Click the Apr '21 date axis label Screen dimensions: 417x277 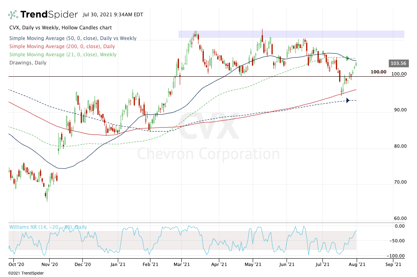click(219, 264)
